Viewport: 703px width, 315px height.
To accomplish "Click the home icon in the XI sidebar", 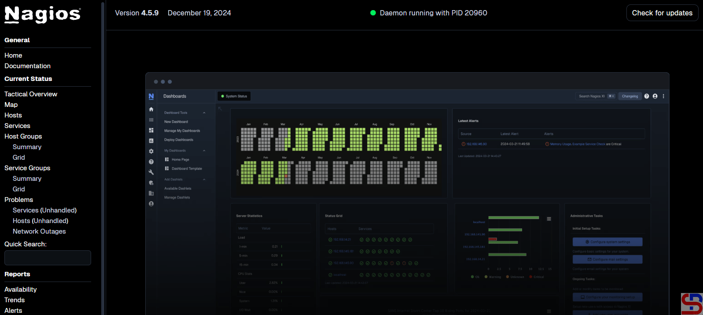I will (x=151, y=109).
